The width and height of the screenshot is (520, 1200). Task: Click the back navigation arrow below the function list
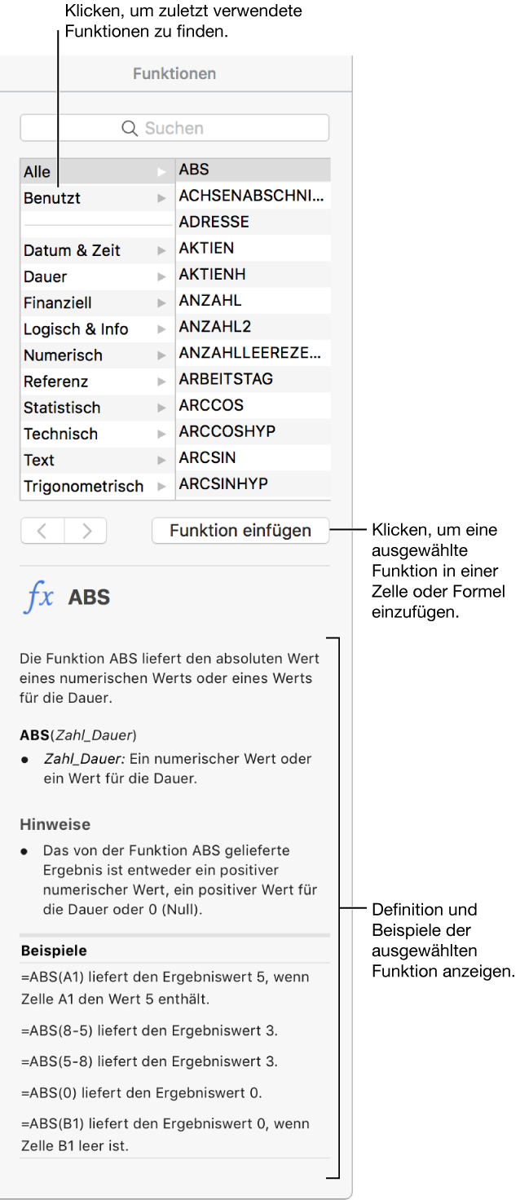[42, 531]
